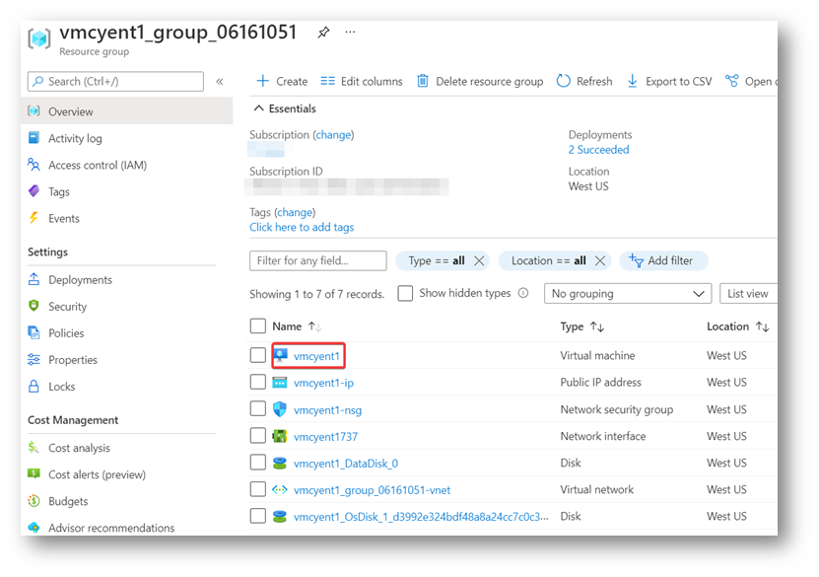Pin the resource group to dashboard
The height and width of the screenshot is (577, 819).
(x=323, y=33)
